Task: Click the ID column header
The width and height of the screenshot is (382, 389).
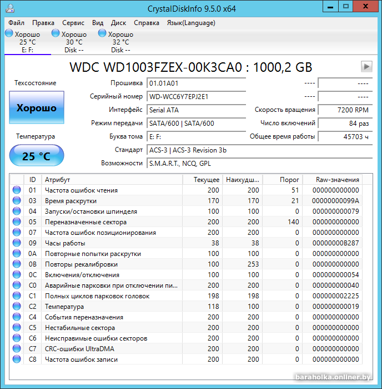Action: (x=32, y=180)
